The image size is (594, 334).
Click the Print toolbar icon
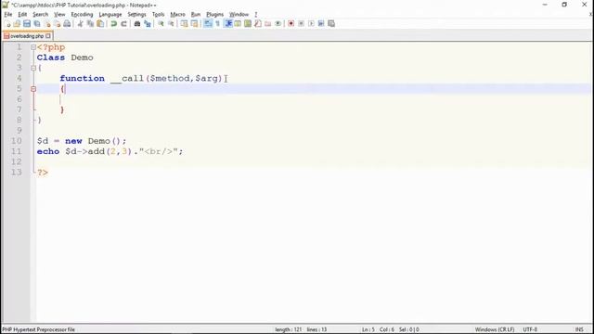[67, 23]
